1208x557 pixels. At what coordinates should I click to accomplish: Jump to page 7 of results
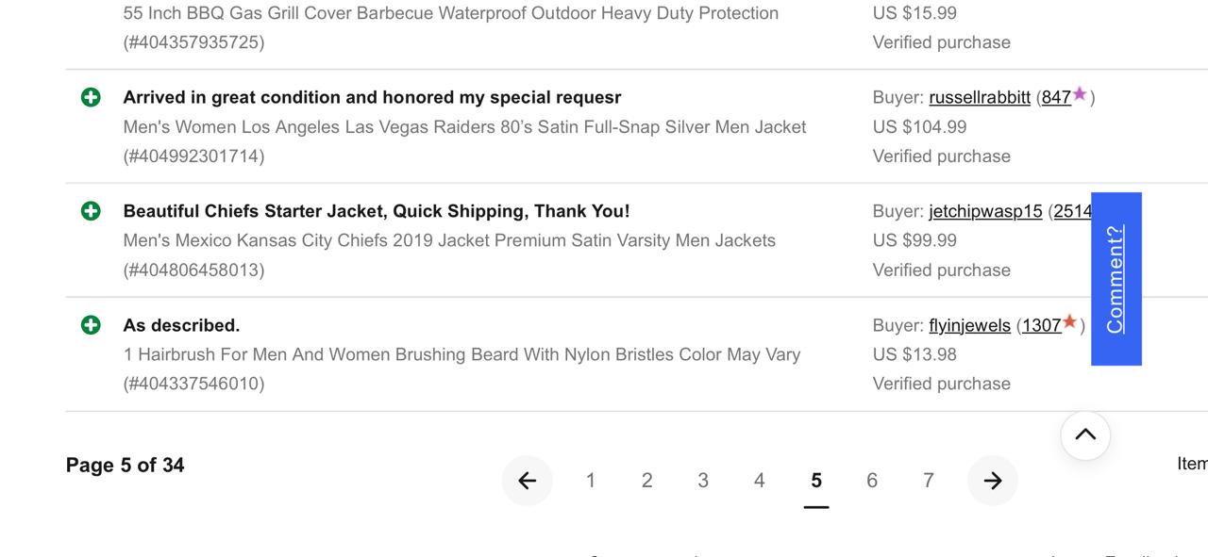928,480
